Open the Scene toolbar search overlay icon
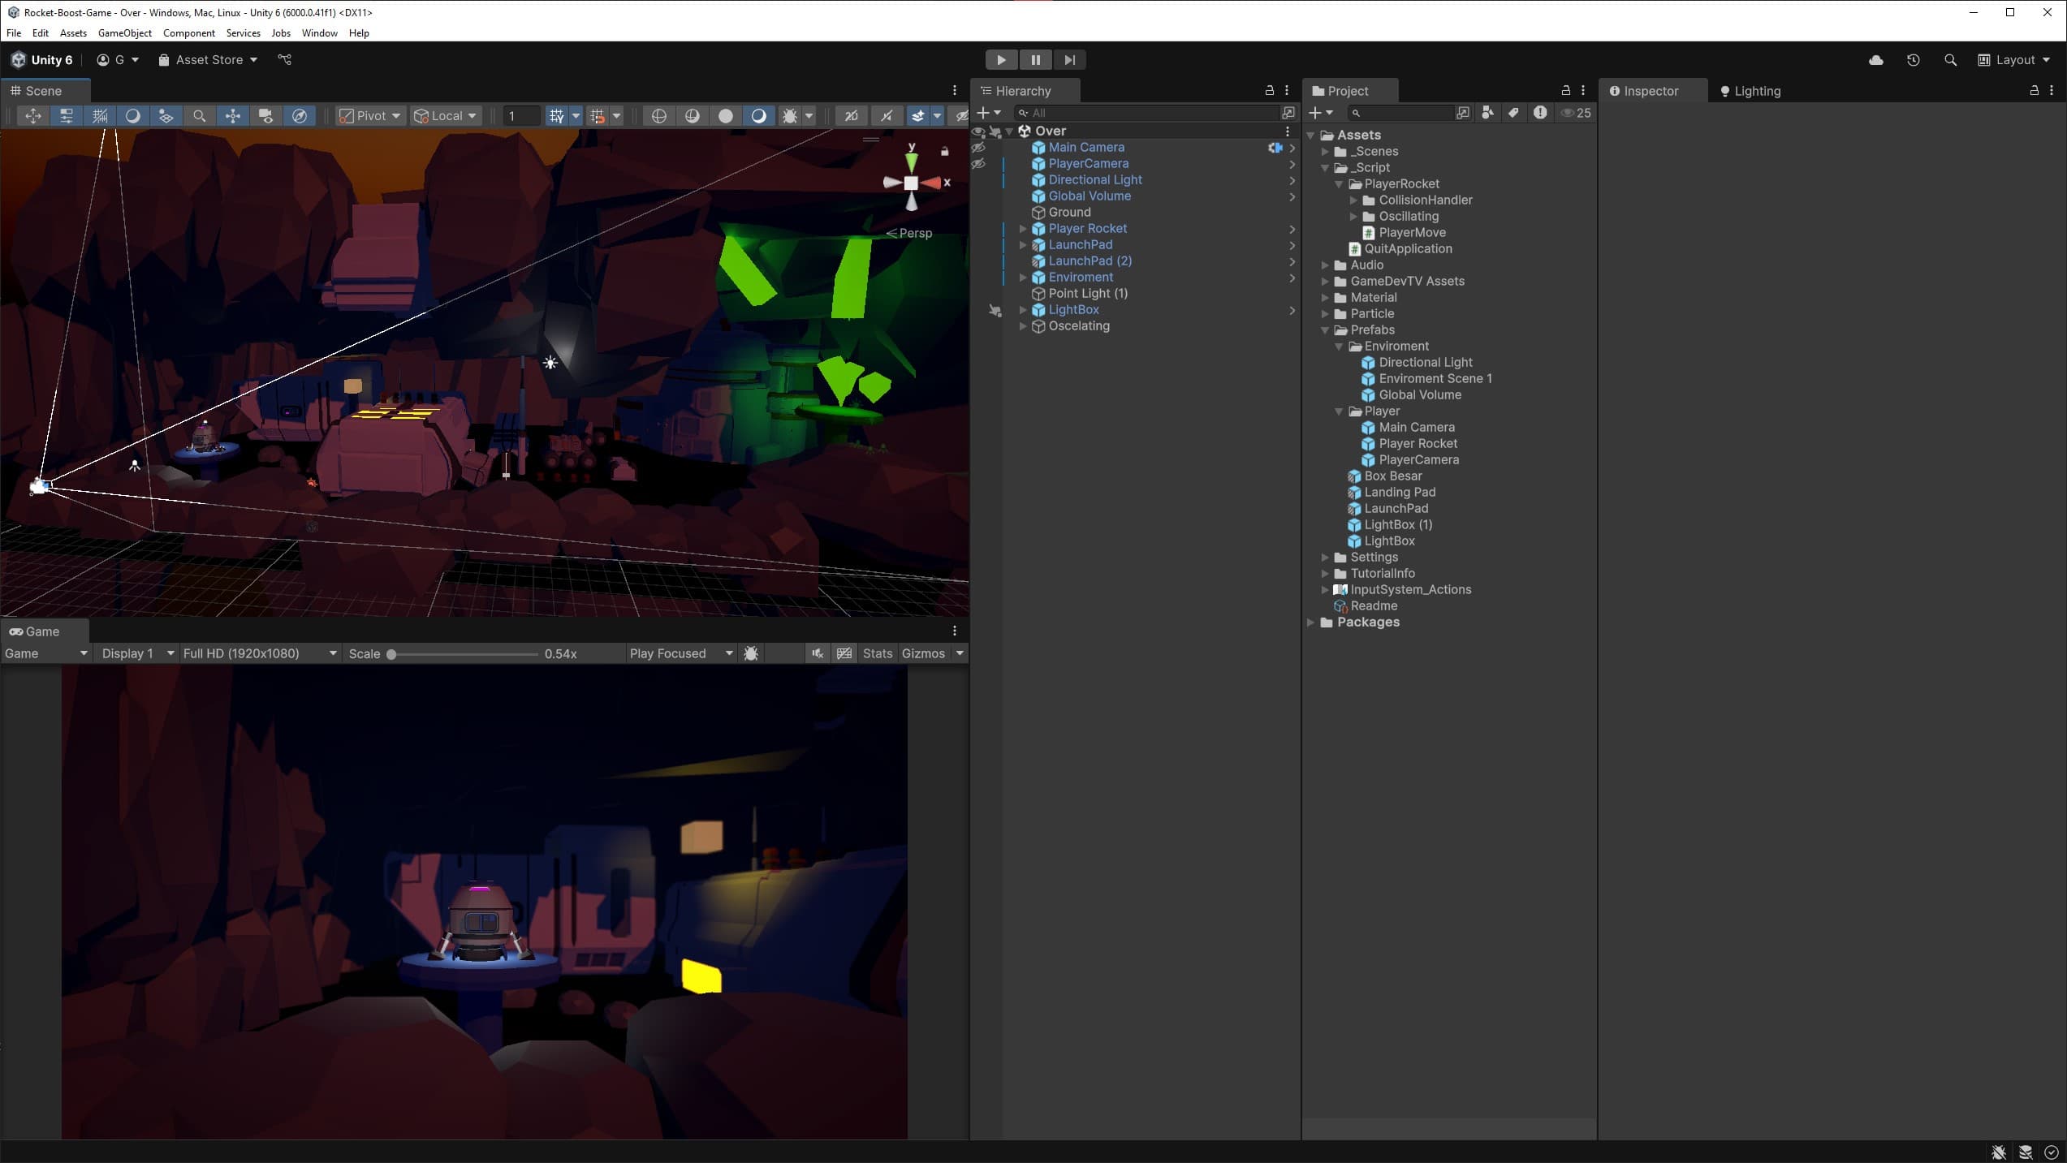2067x1163 pixels. point(199,116)
